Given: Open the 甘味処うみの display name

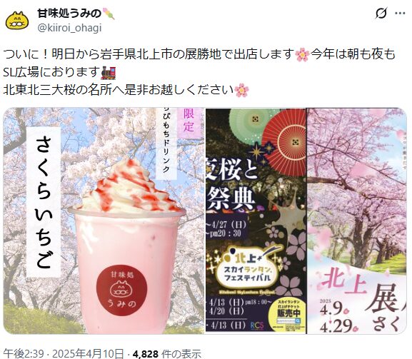Looking at the screenshot, I should (x=69, y=13).
